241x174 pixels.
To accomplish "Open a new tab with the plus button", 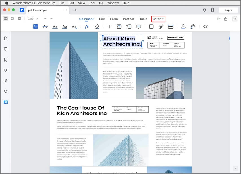I will pyautogui.click(x=75, y=10).
